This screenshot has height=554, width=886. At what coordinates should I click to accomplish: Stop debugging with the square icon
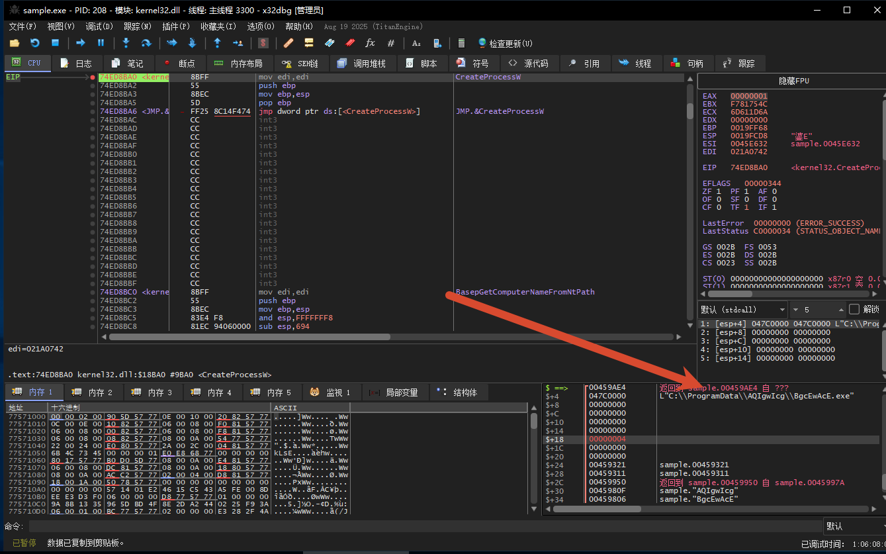(x=56, y=43)
